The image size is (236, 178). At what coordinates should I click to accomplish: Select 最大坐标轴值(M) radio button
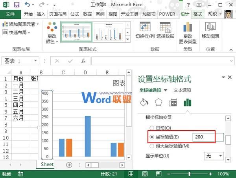[152, 146]
